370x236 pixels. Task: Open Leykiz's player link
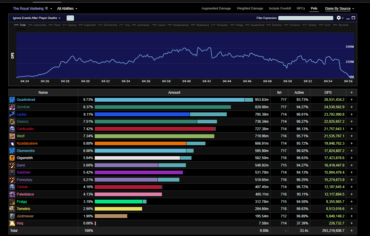[22, 114]
